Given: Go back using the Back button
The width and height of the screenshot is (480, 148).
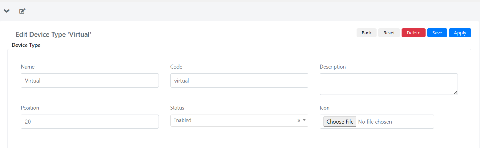Looking at the screenshot, I should coord(367,33).
